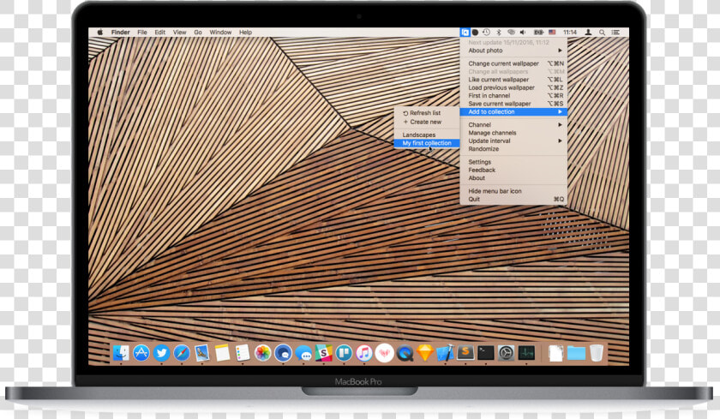This screenshot has height=419, width=720.
Task: Open the Window menu
Action: tap(220, 32)
